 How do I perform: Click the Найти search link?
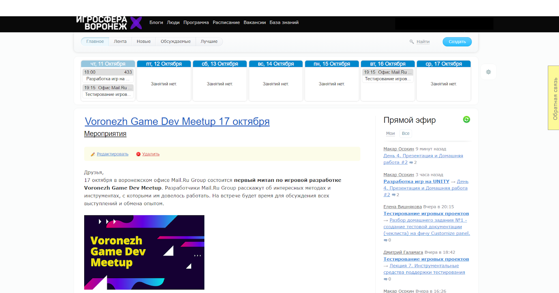(423, 42)
